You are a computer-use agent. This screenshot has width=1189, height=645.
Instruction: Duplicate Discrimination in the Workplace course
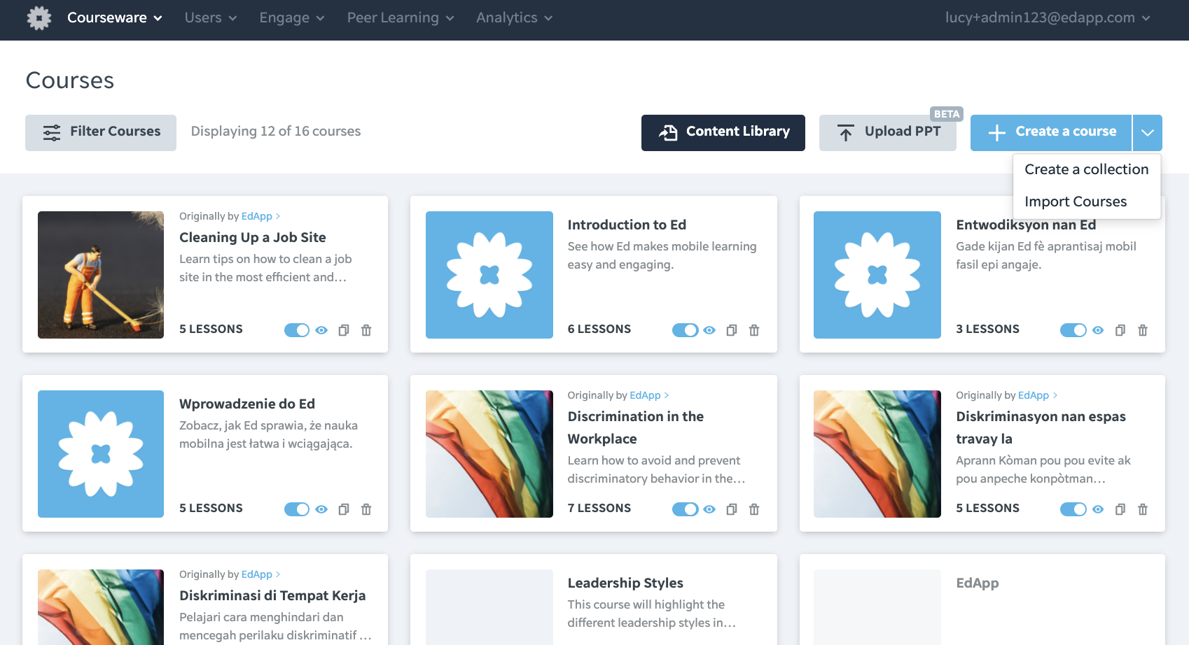pos(732,509)
